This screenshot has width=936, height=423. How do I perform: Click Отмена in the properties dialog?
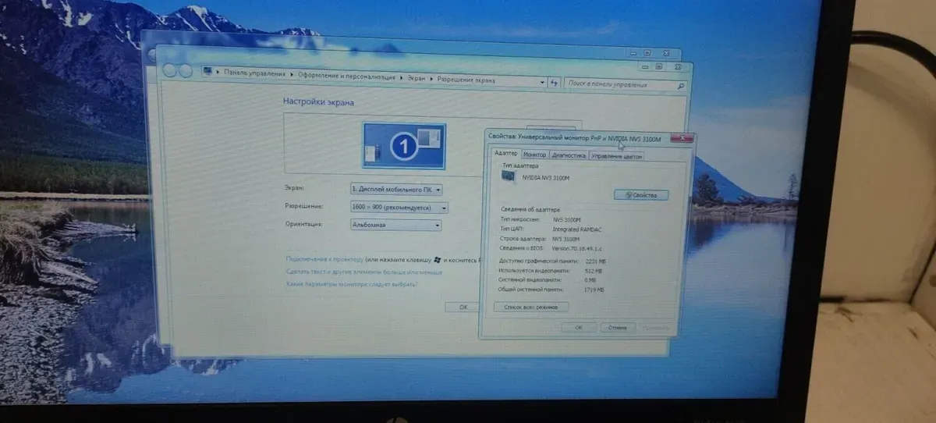(x=617, y=327)
